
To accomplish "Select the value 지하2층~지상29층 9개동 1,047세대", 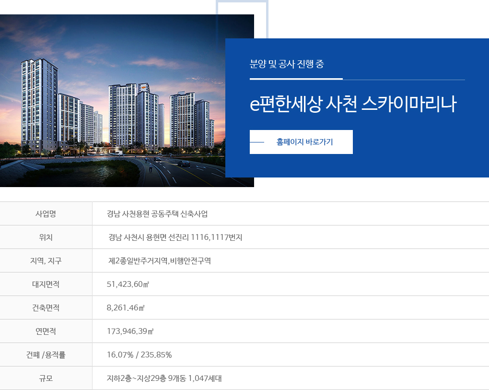I will [x=164, y=378].
